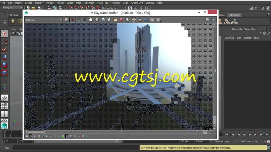Screen dimensions: 271x152
Task: Open the No Character Set dropdown
Action: (250, 141)
